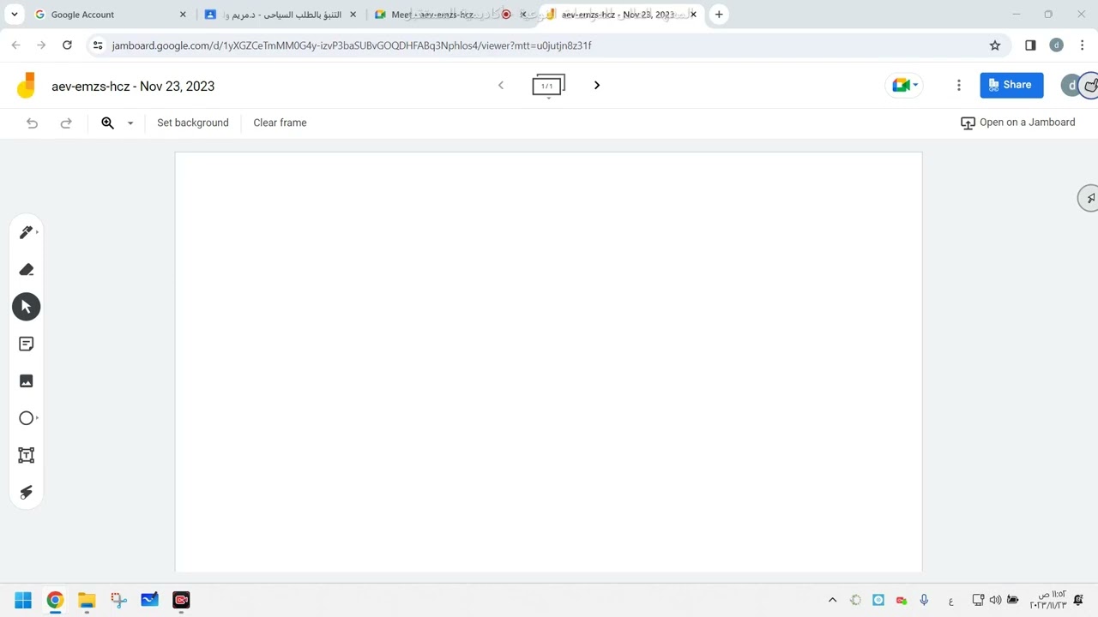Screen dimensions: 1098x617
Task: Click the Jamboard home logo
Action: (27, 85)
